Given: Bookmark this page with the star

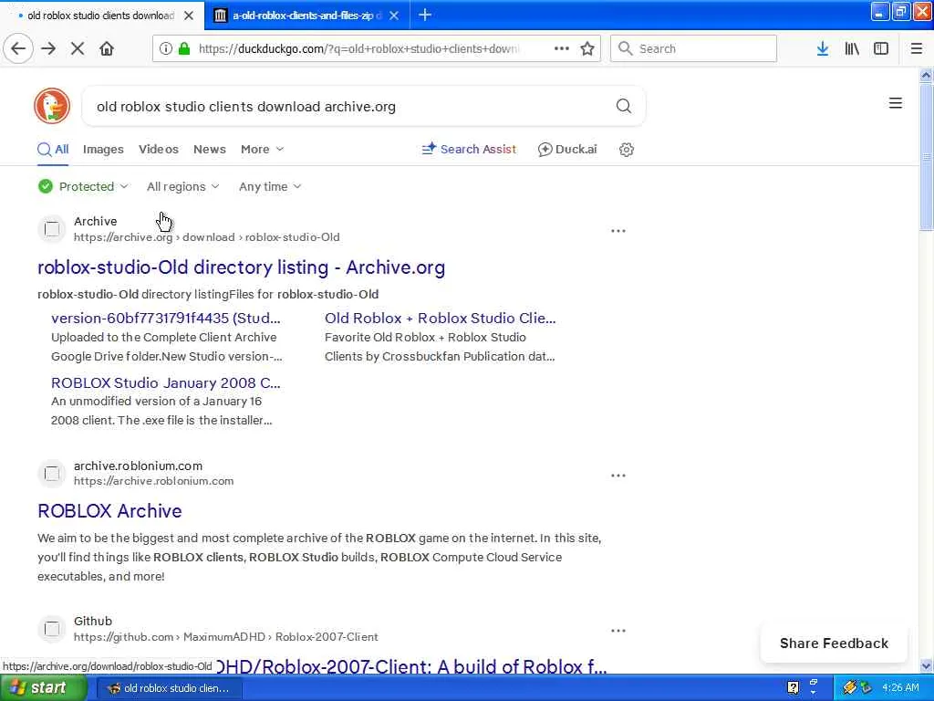Looking at the screenshot, I should click(x=587, y=48).
